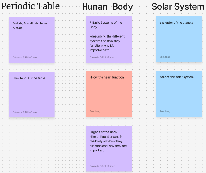Click author label under 'How to READ the table'
The height and width of the screenshot is (173, 206).
[x=25, y=112]
